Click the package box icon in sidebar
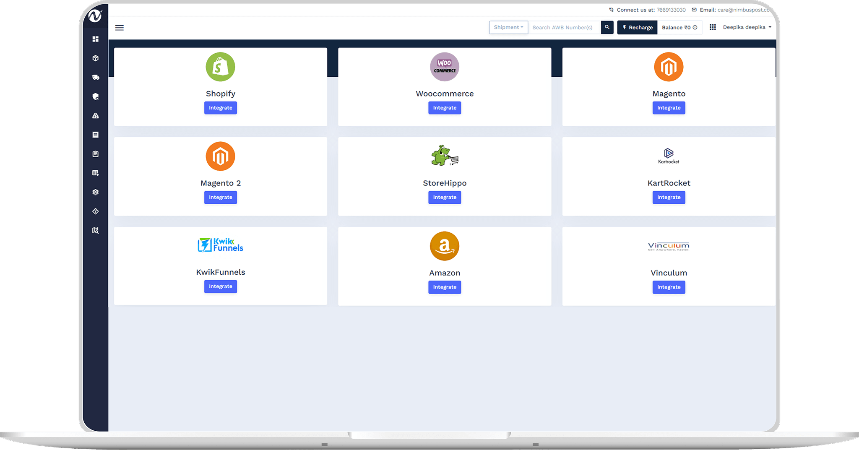Viewport: 859px width, 450px height. [x=96, y=58]
